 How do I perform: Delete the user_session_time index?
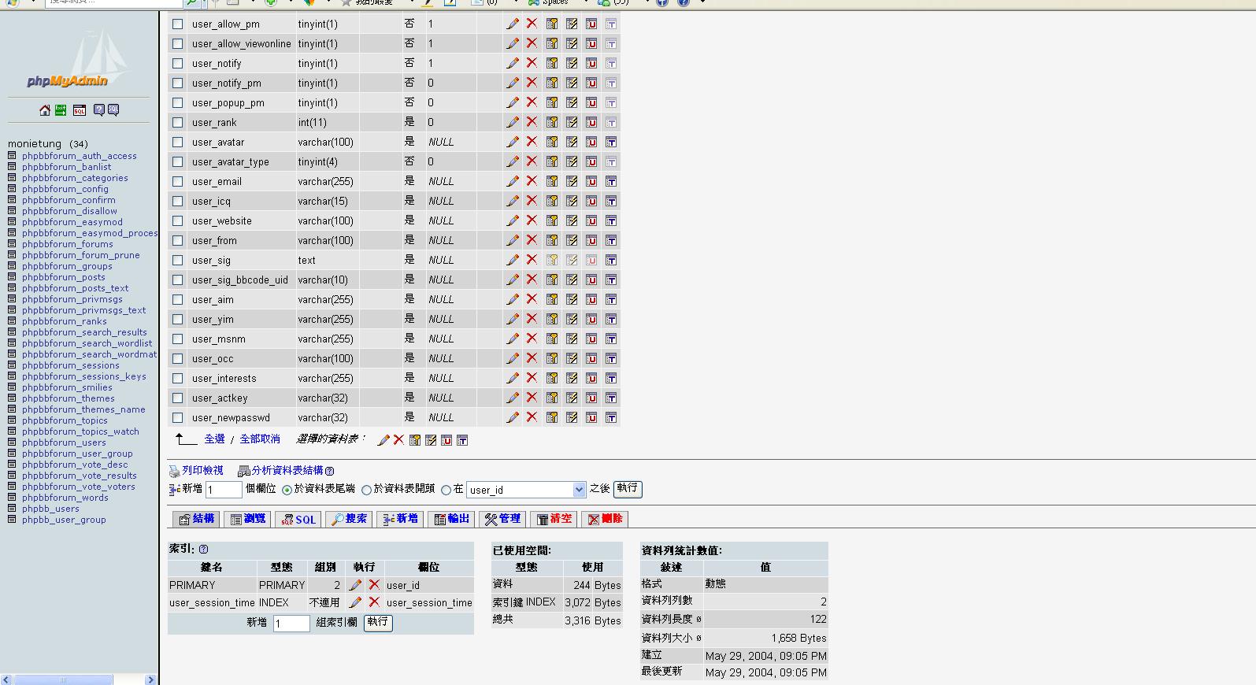pos(374,602)
